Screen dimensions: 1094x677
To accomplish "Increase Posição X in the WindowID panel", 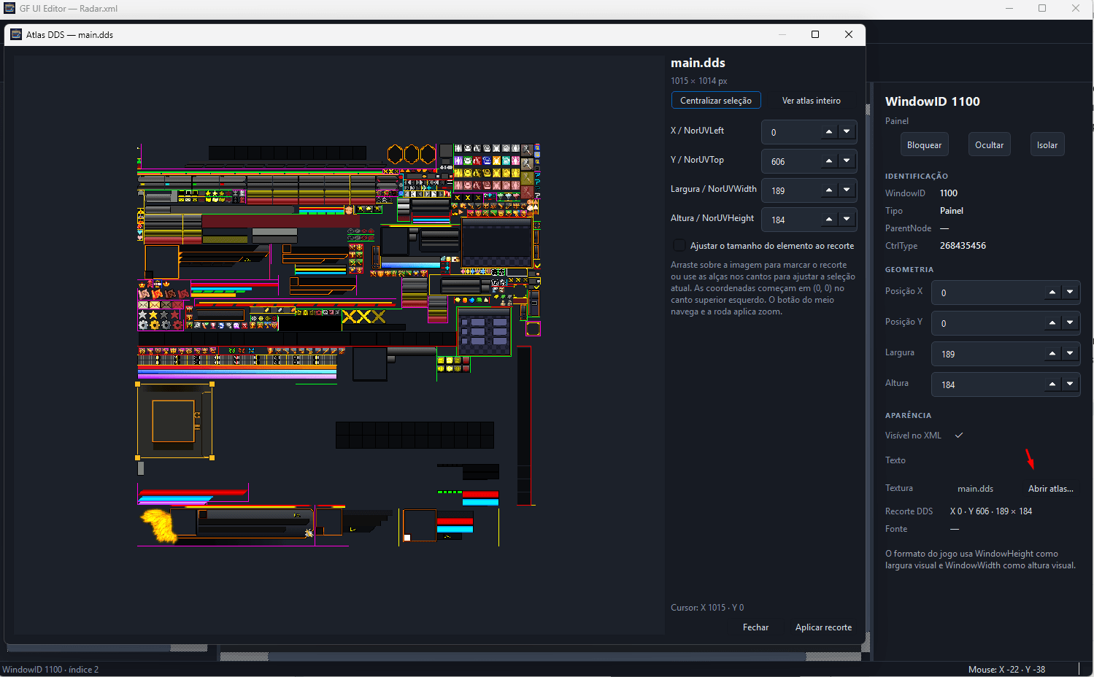I will click(1052, 293).
